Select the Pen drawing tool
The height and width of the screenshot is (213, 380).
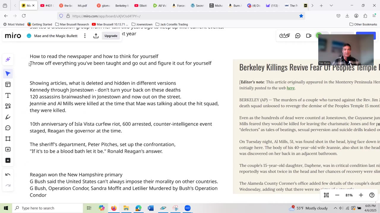(8, 117)
